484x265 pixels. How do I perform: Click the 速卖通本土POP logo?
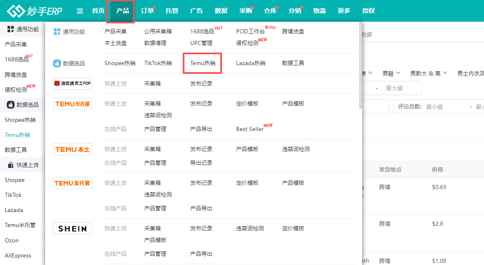click(73, 83)
